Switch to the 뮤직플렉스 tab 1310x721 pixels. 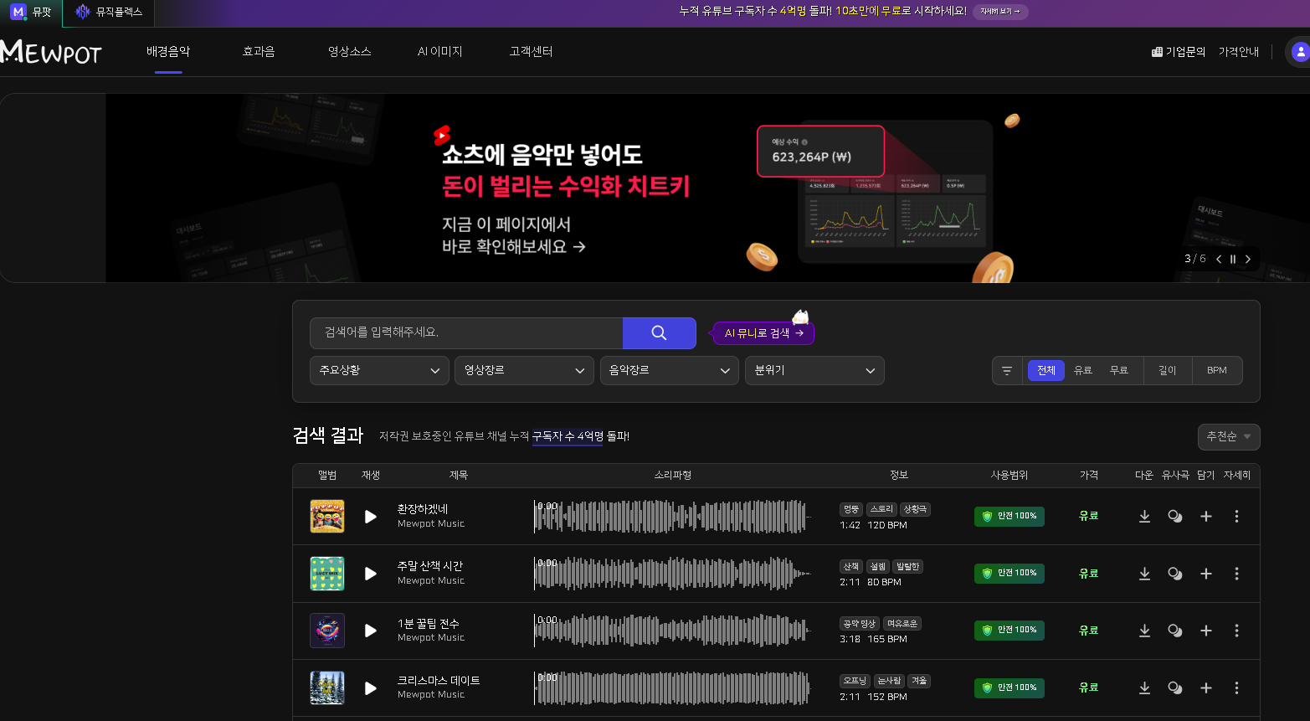tap(109, 13)
